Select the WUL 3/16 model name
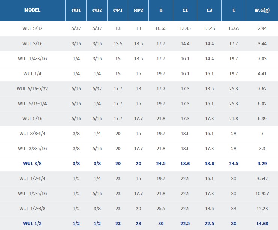The height and width of the screenshot is (230, 278). point(32,43)
